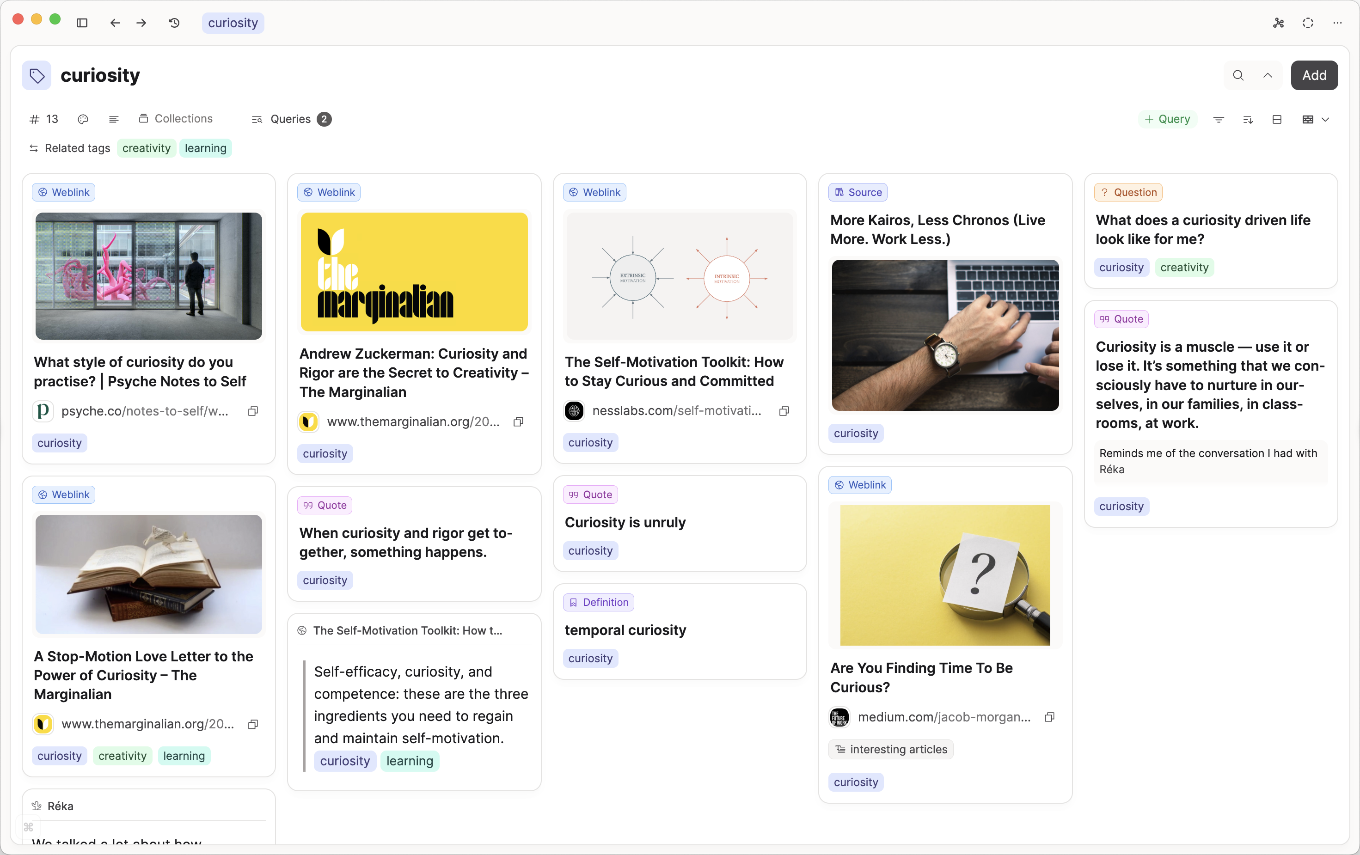Toggle the learning tag on the Marginalian card
1360x855 pixels.
pos(184,756)
